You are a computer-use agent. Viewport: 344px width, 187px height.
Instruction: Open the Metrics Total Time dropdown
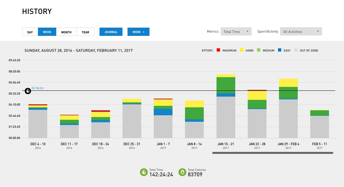[x=236, y=32]
